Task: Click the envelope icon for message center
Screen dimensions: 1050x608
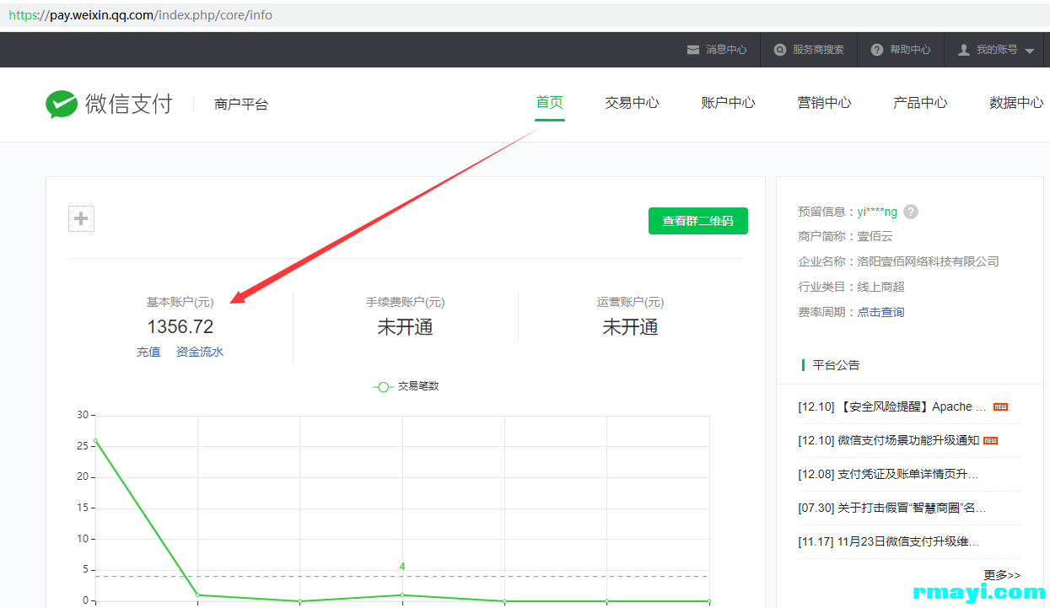Action: 693,50
